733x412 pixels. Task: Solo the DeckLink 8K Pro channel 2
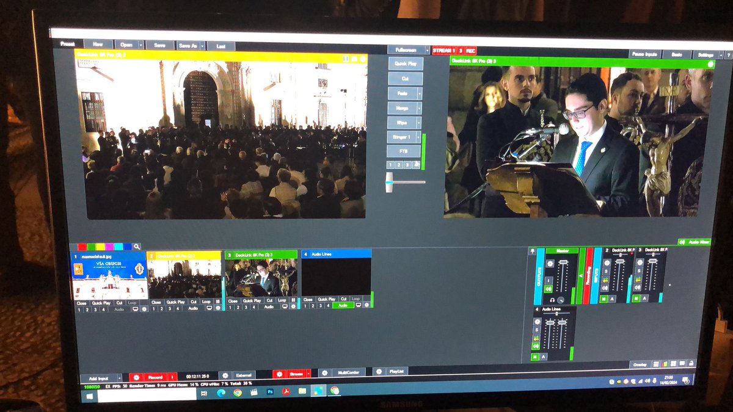pos(607,271)
